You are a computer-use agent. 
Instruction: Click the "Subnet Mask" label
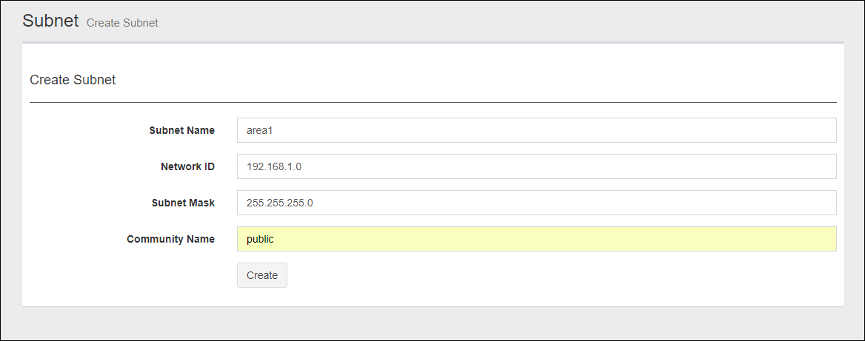183,203
